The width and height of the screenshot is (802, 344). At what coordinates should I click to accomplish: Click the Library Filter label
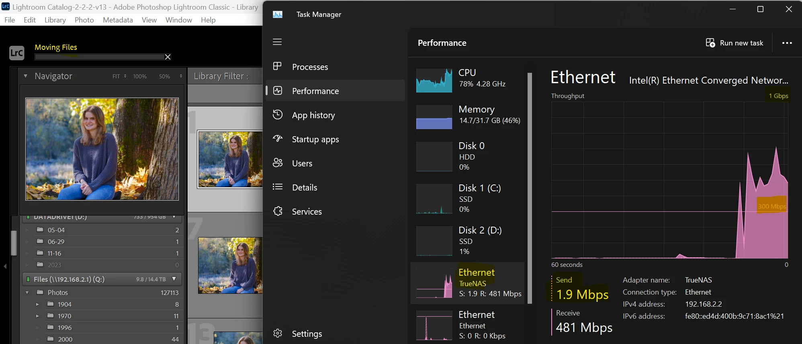[x=221, y=76]
